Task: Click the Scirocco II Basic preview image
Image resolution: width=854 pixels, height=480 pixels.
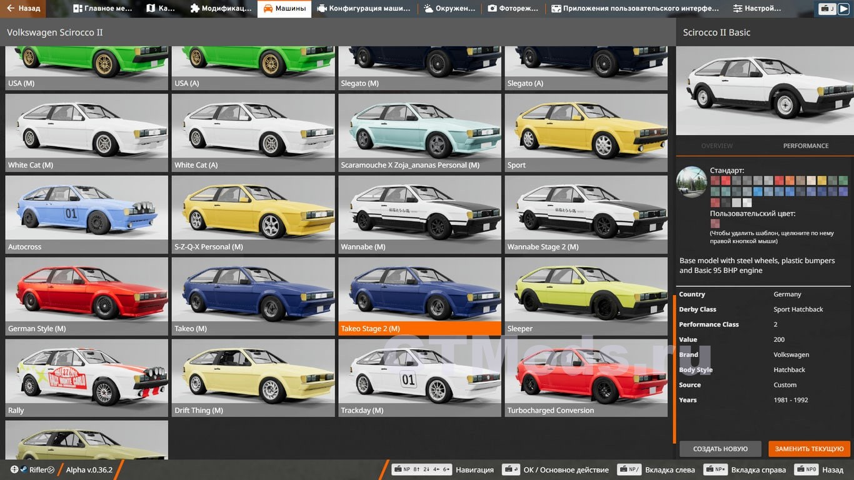Action: point(765,91)
